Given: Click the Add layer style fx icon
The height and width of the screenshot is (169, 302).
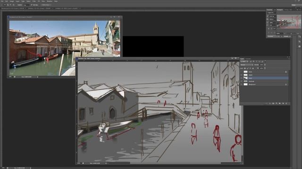Looking at the screenshot, I should [x=270, y=103].
